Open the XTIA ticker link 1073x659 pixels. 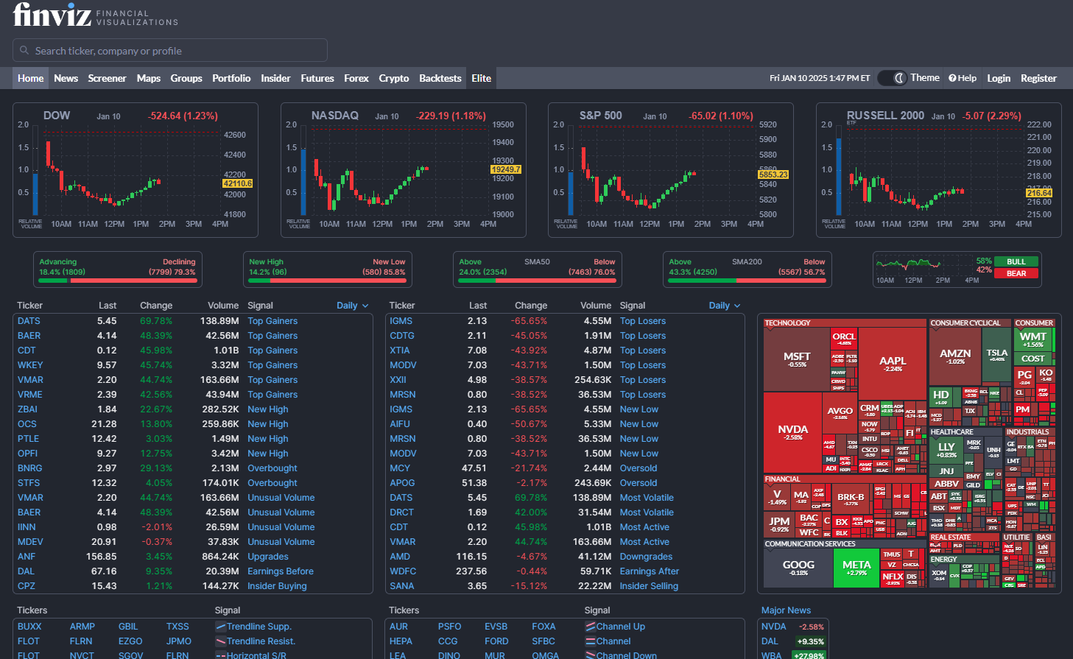400,350
